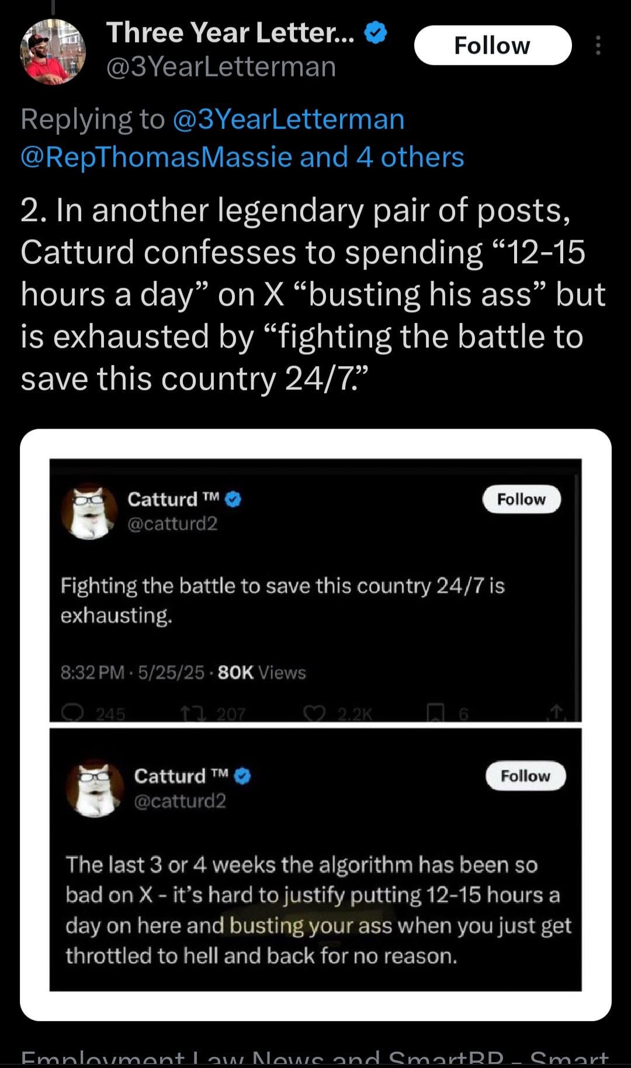Click Follow button on first Catturd post
Image resolution: width=631 pixels, height=1068 pixels.
[521, 499]
